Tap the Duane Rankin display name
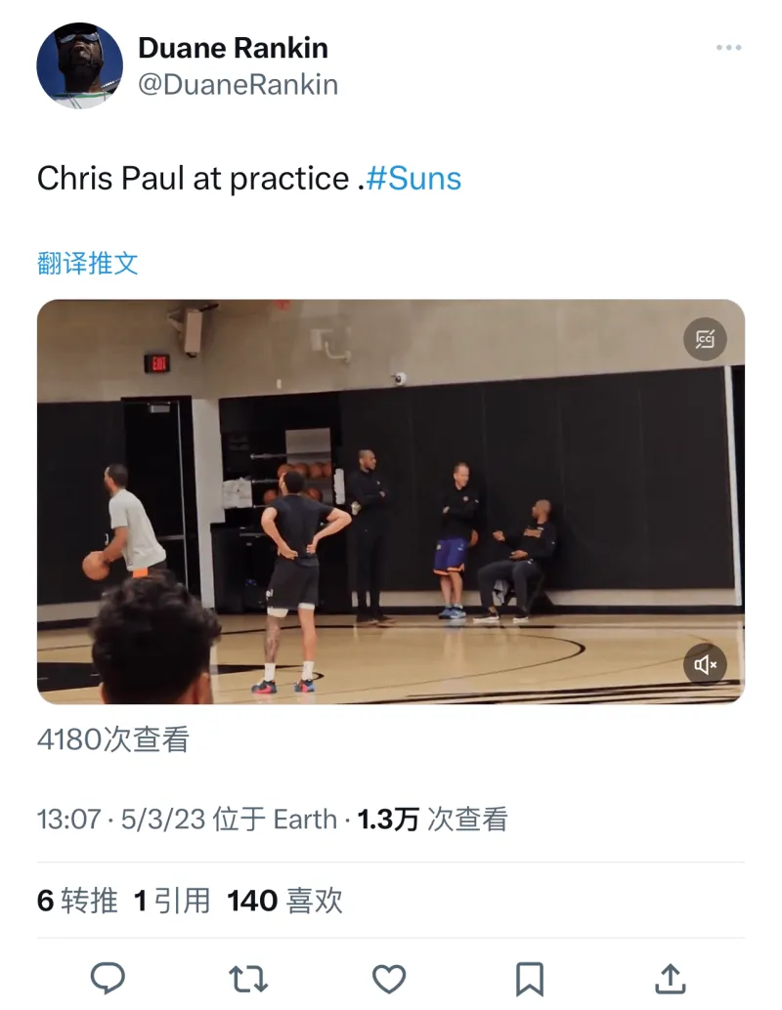Screen dimensions: 782x1010 (x=233, y=48)
